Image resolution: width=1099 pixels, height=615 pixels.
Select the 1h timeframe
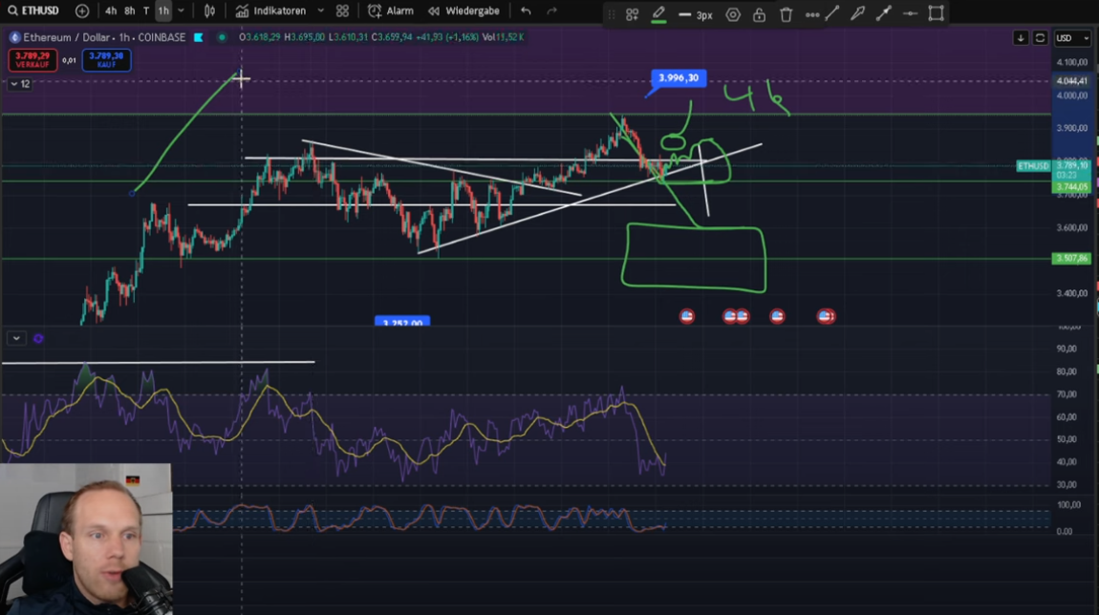point(163,11)
